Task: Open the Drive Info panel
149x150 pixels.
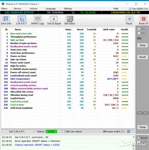Action: [x=6, y=19]
